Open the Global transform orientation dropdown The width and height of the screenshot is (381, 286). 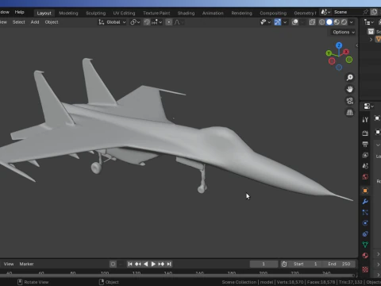pyautogui.click(x=113, y=22)
